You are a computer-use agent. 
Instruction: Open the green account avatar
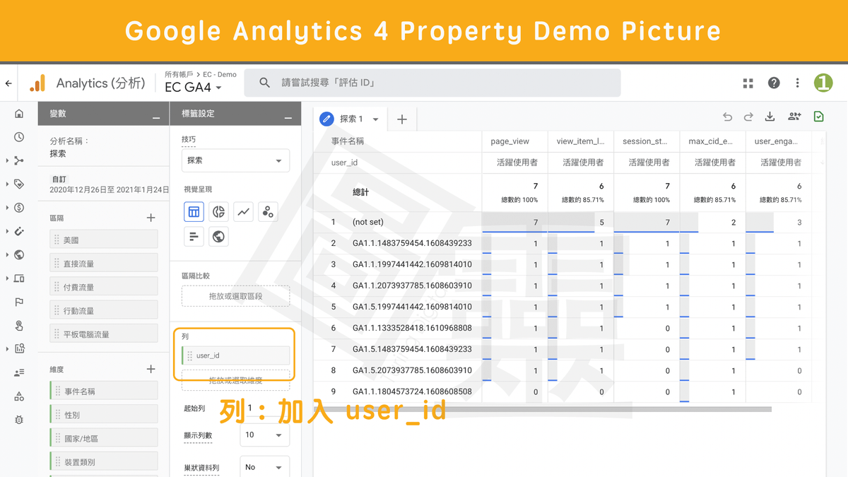pos(823,83)
